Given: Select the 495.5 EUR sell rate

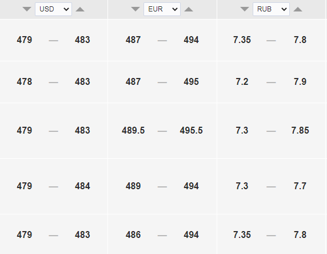Looking at the screenshot, I should pos(192,130).
